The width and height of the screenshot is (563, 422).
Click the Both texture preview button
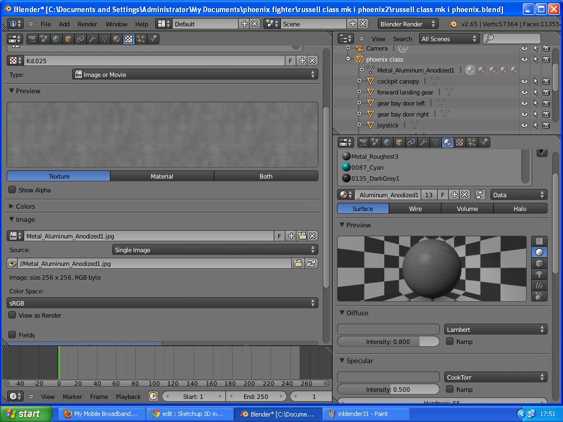coord(266,176)
